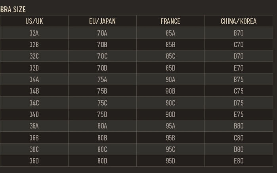Select the 34A size cell
The height and width of the screenshot is (173, 277).
(x=34, y=79)
